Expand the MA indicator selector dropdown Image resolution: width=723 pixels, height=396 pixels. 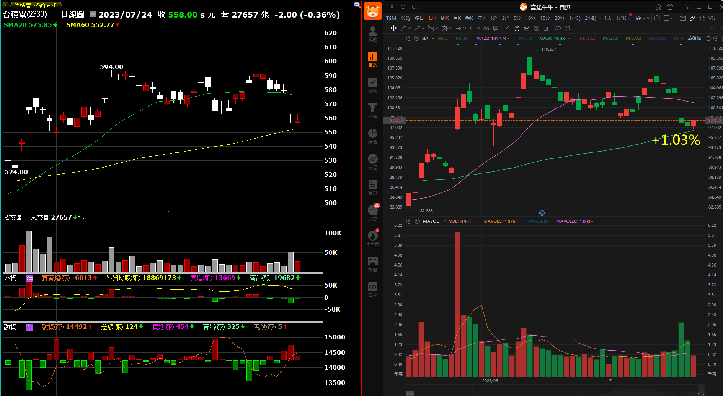pos(433,38)
